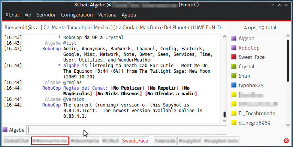Click the red icon beside Sweet_Face

234,57
